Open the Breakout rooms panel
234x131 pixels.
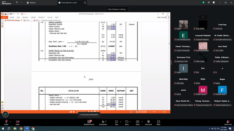click(x=89, y=123)
